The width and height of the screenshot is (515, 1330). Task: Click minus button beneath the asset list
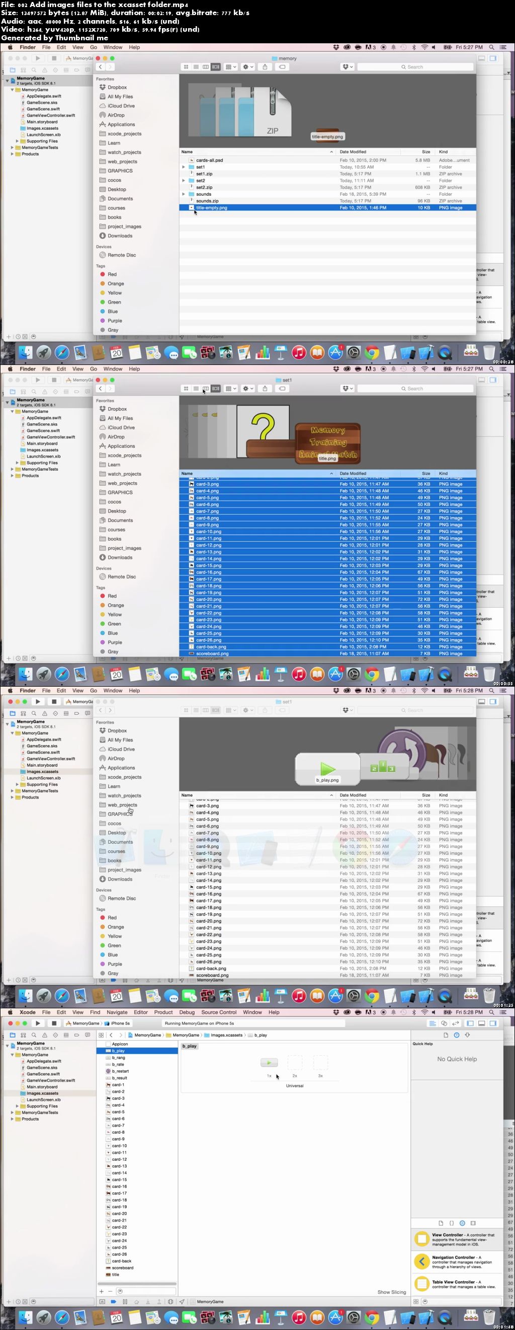click(112, 1291)
